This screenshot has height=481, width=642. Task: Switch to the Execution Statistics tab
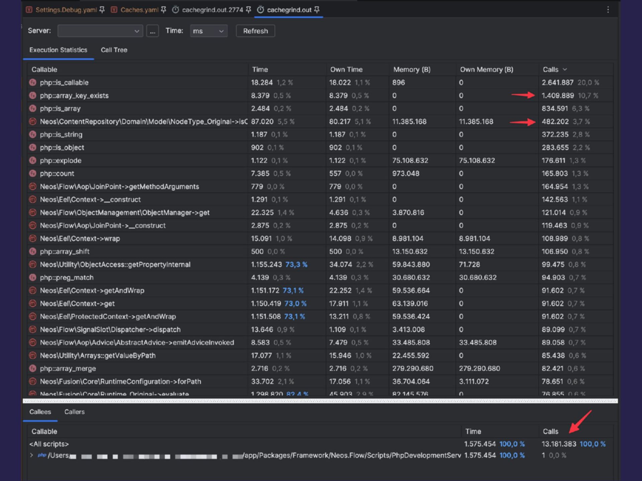point(58,50)
